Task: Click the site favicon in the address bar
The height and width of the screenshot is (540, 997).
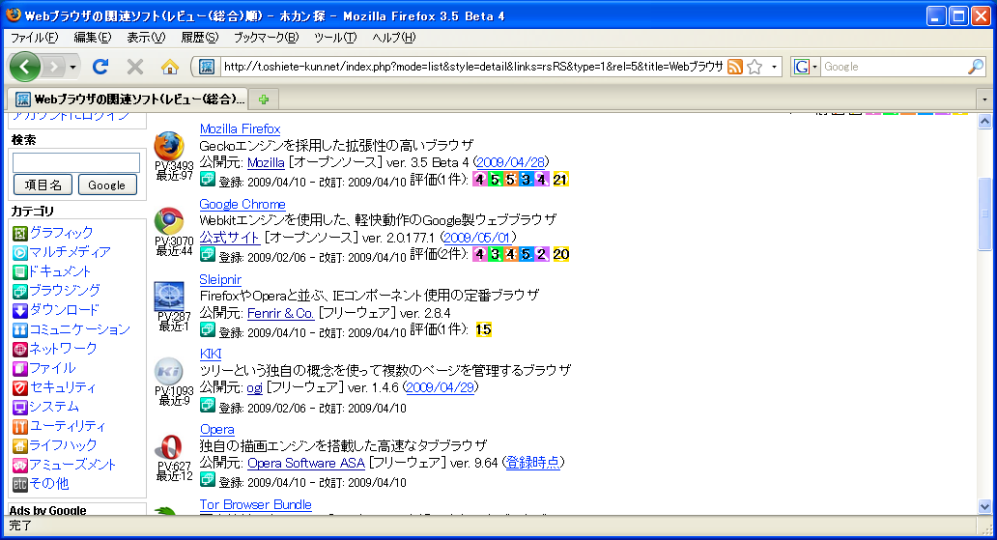Action: click(x=206, y=66)
